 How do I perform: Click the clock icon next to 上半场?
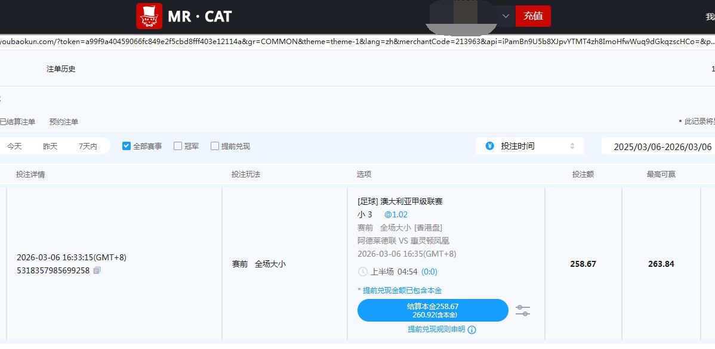[363, 272]
